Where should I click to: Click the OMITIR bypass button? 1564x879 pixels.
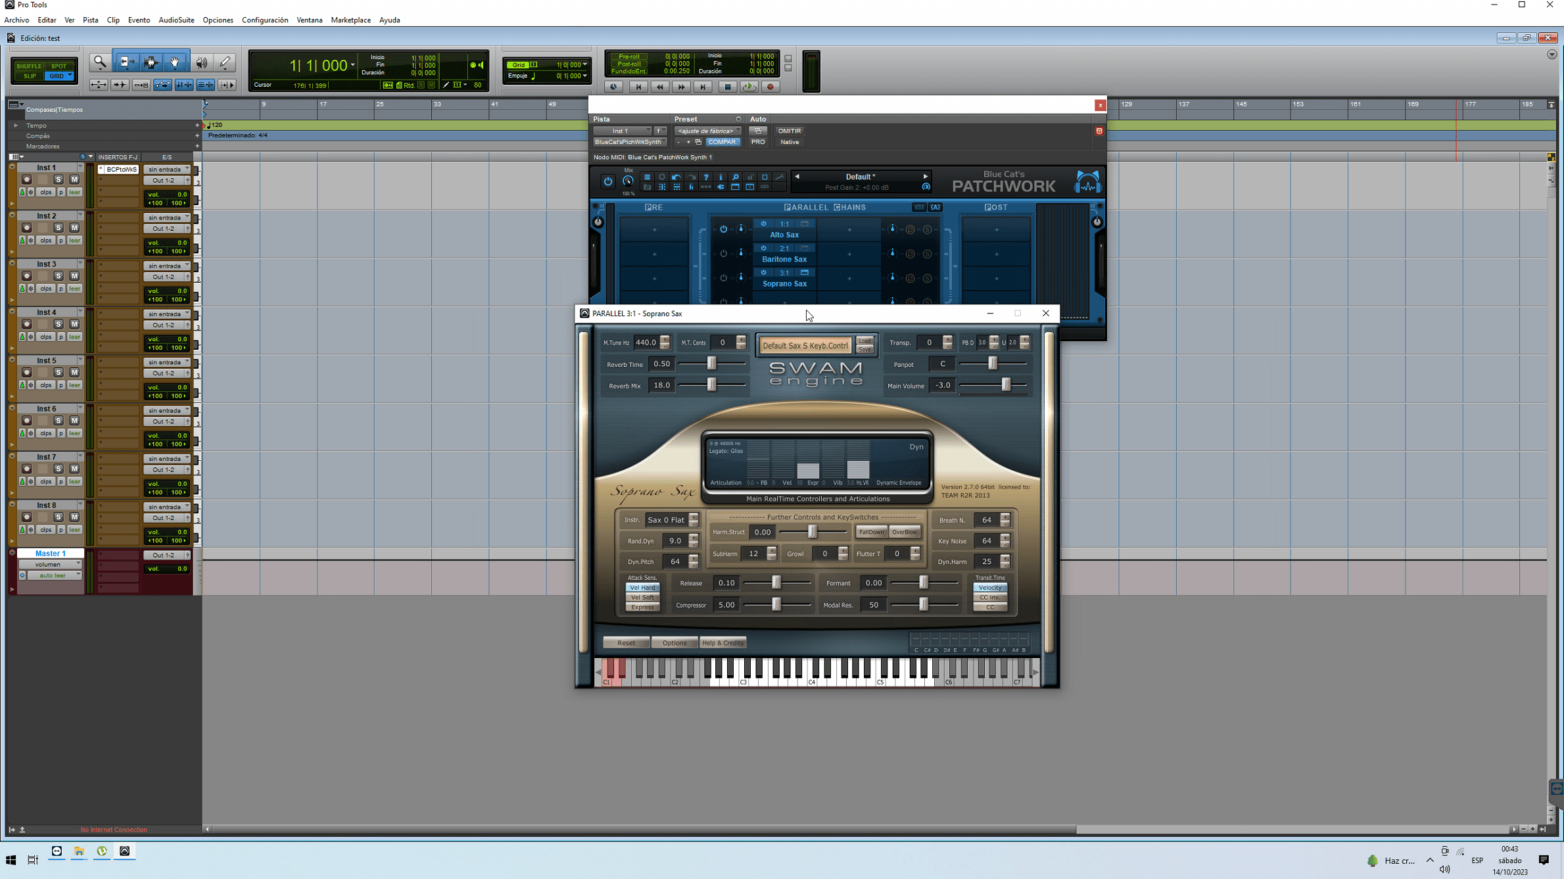click(789, 131)
